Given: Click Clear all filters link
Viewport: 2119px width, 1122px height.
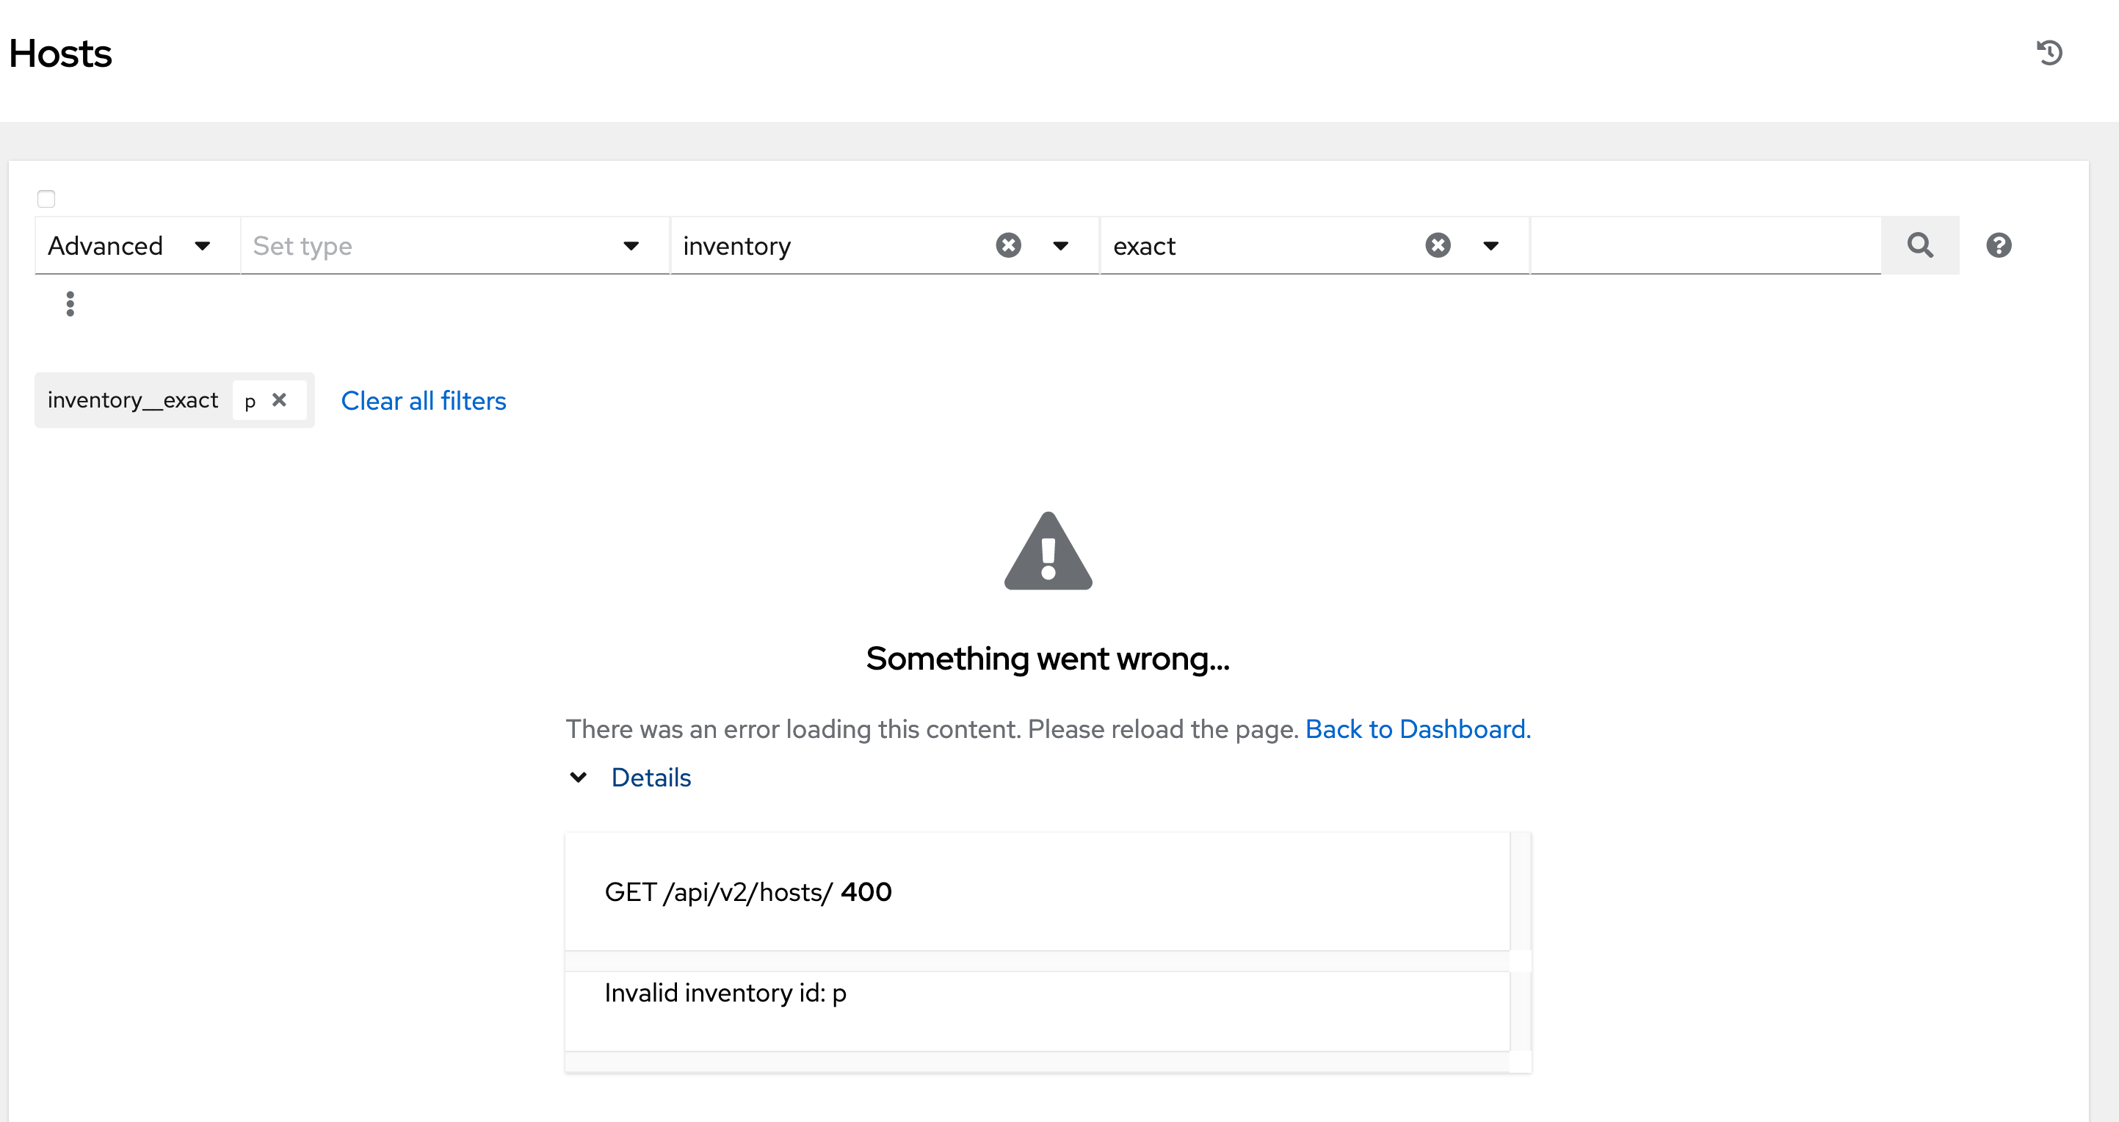Looking at the screenshot, I should [424, 401].
